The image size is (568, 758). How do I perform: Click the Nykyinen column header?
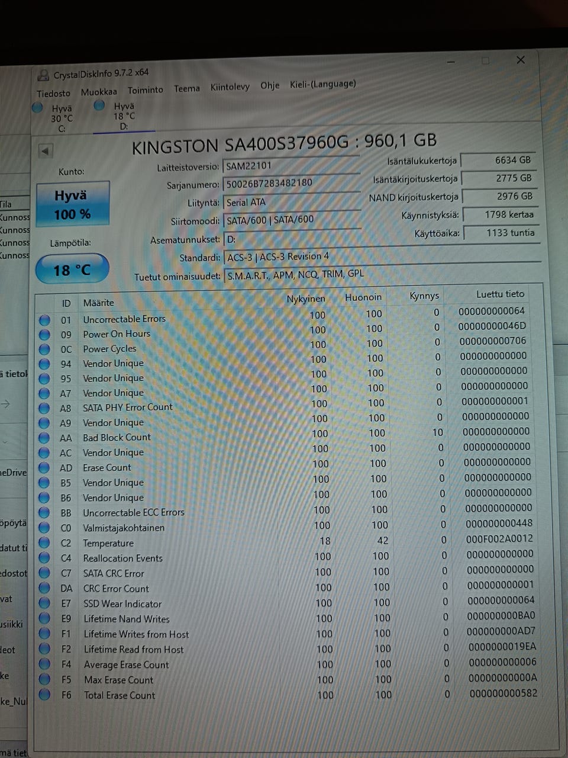(x=306, y=299)
